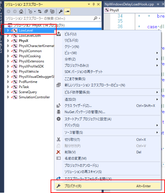Toggle the Preview Selected Items button
The image size is (165, 193).
tap(67, 11)
